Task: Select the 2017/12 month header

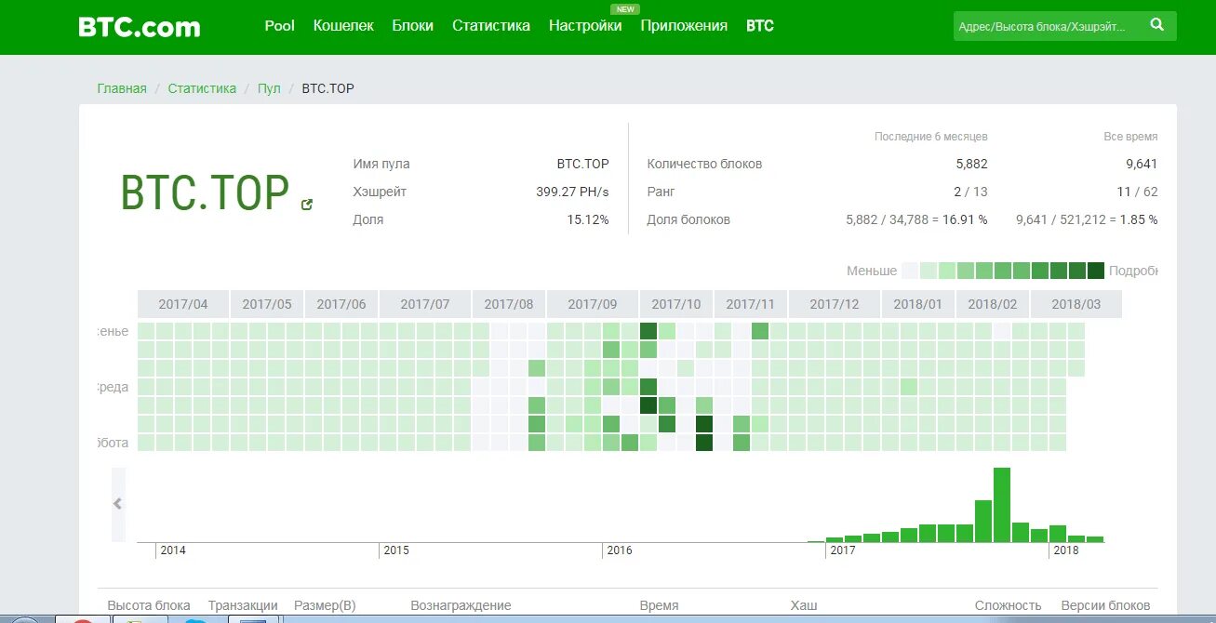Action: pos(835,304)
